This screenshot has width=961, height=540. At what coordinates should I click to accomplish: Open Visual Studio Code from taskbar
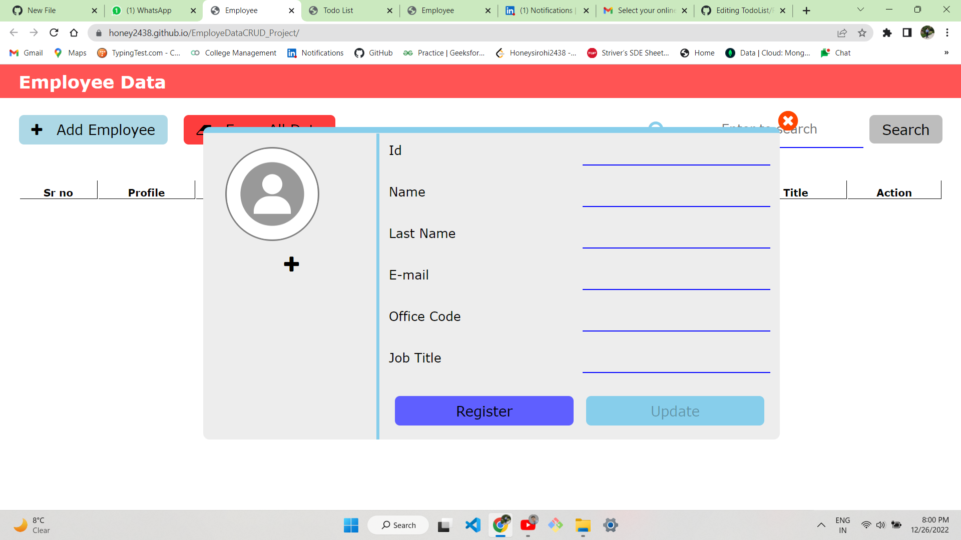tap(472, 525)
